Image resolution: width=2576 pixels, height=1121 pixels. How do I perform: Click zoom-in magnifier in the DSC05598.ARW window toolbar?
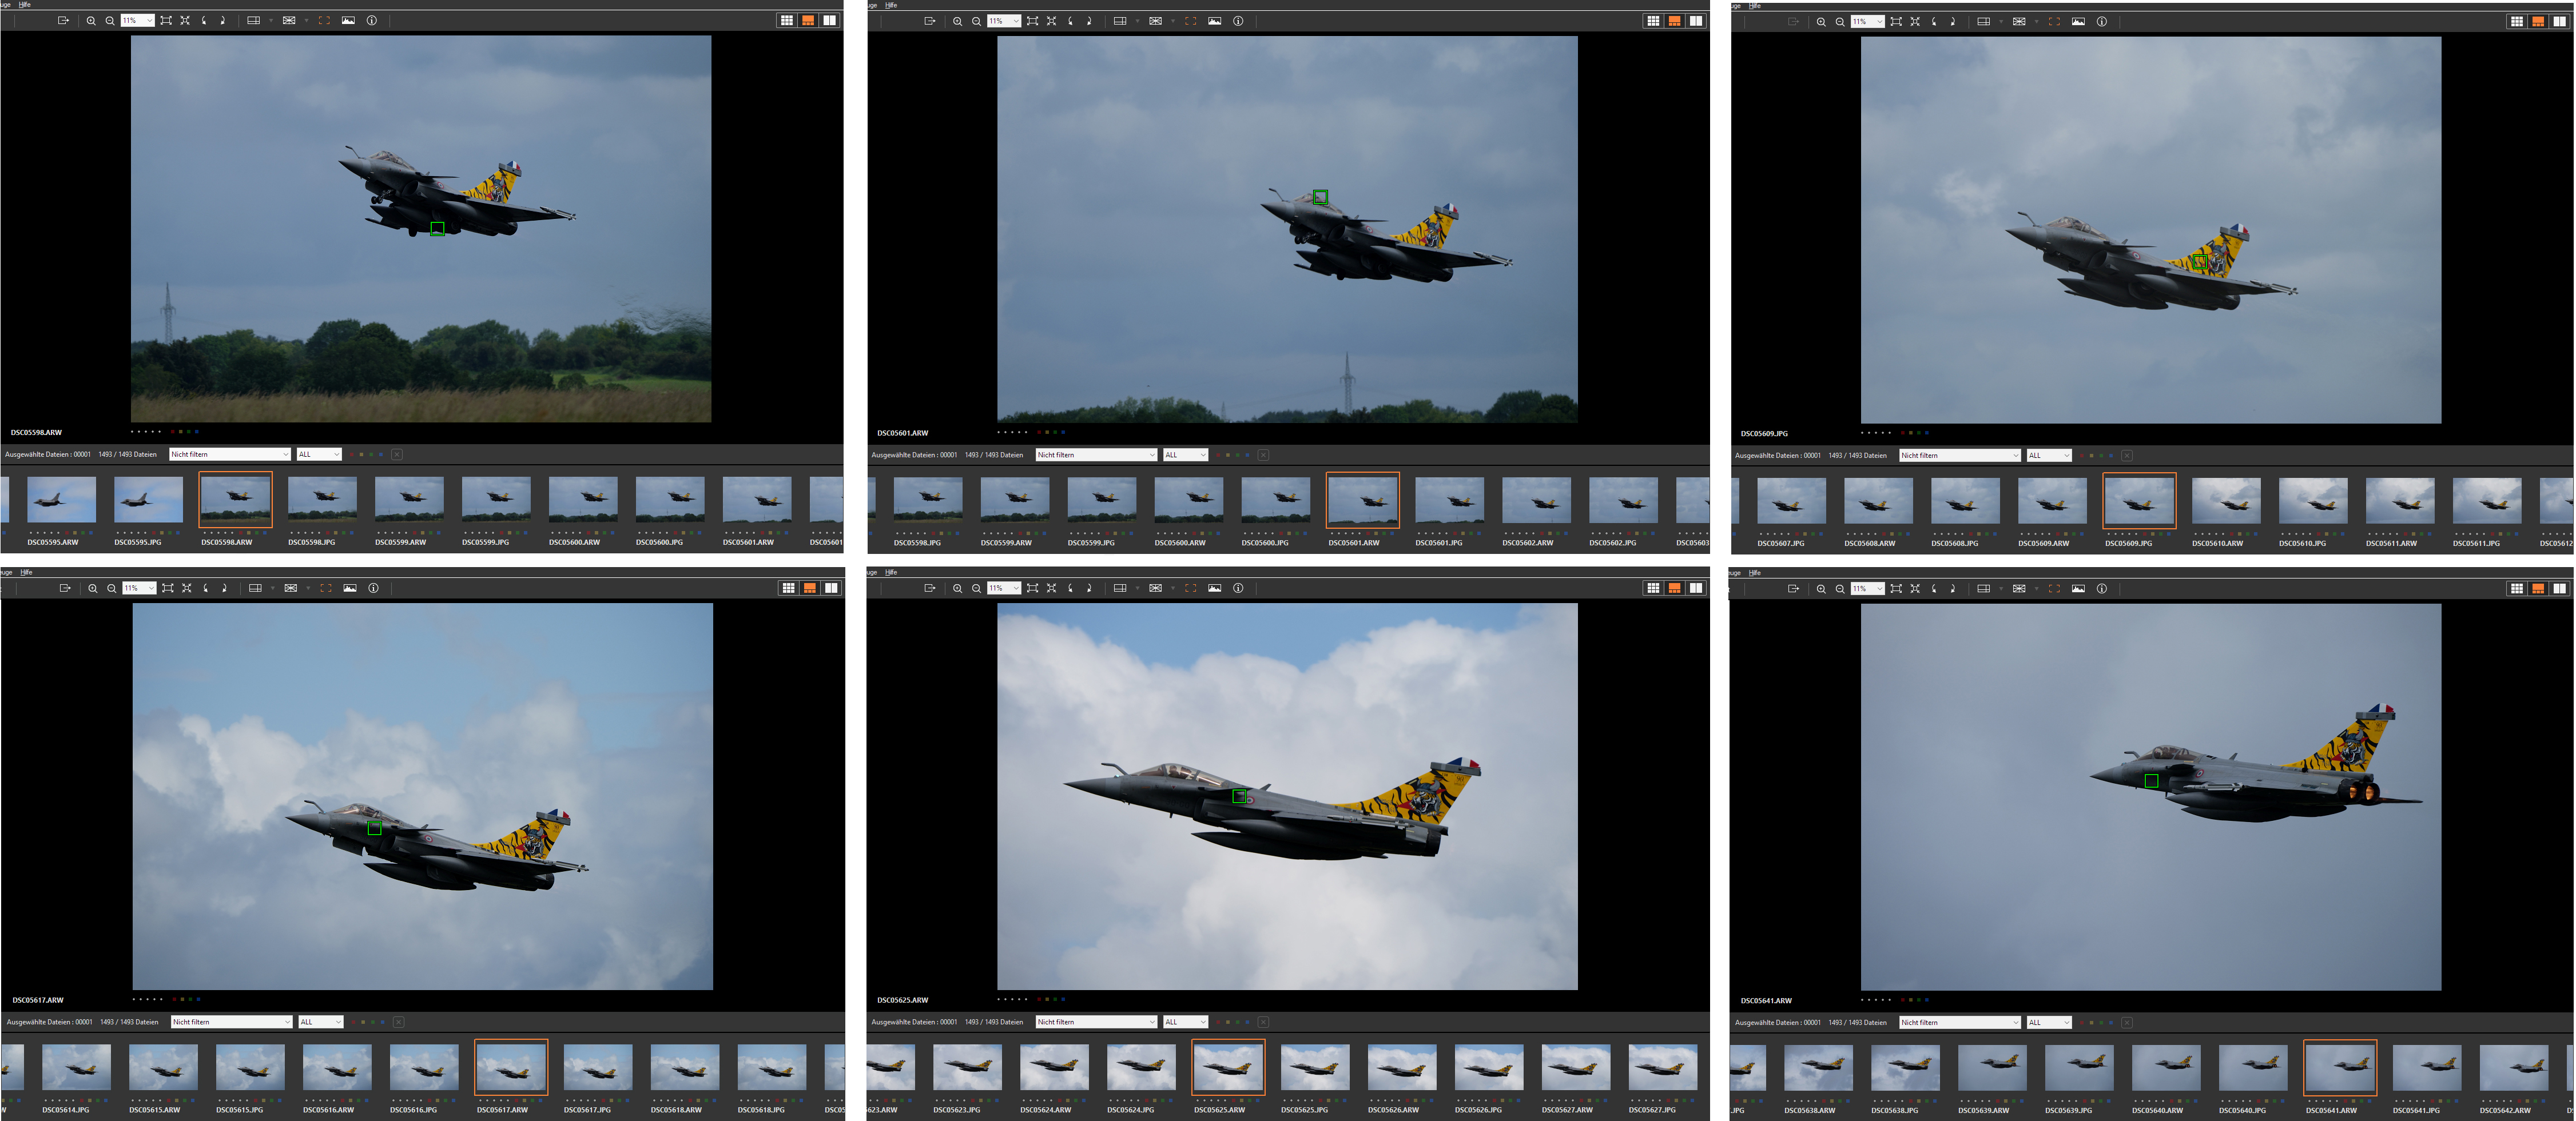click(x=91, y=20)
